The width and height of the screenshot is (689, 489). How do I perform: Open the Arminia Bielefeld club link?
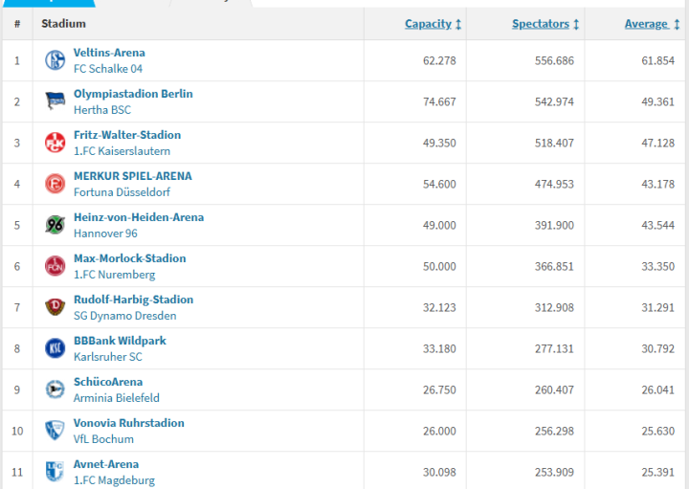click(117, 398)
